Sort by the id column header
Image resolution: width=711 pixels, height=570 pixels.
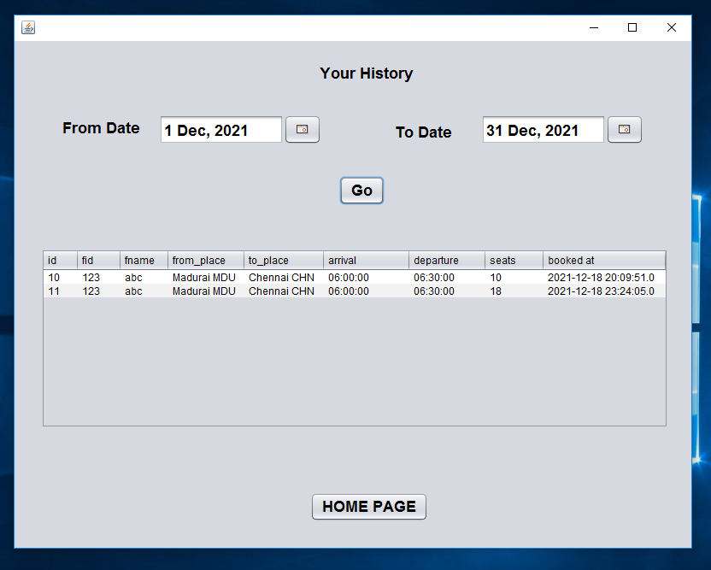point(61,261)
